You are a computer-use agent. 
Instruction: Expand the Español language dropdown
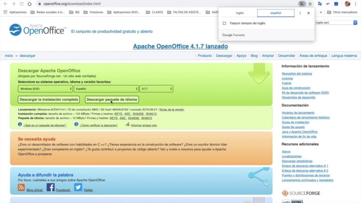click(x=106, y=88)
